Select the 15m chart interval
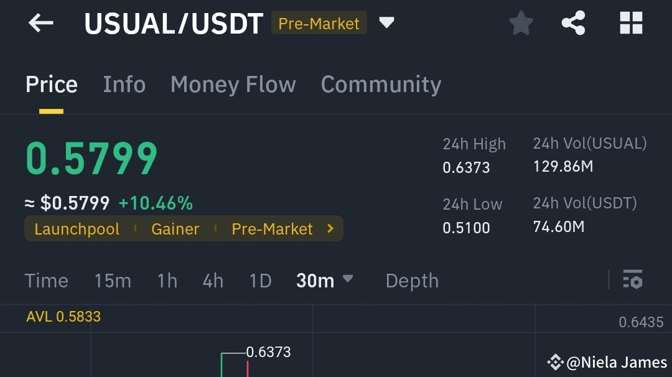672x377 pixels. pos(113,281)
